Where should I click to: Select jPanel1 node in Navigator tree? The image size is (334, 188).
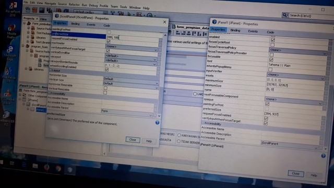[41, 110]
